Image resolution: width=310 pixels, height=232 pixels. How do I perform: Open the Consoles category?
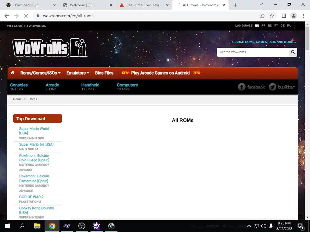19,85
